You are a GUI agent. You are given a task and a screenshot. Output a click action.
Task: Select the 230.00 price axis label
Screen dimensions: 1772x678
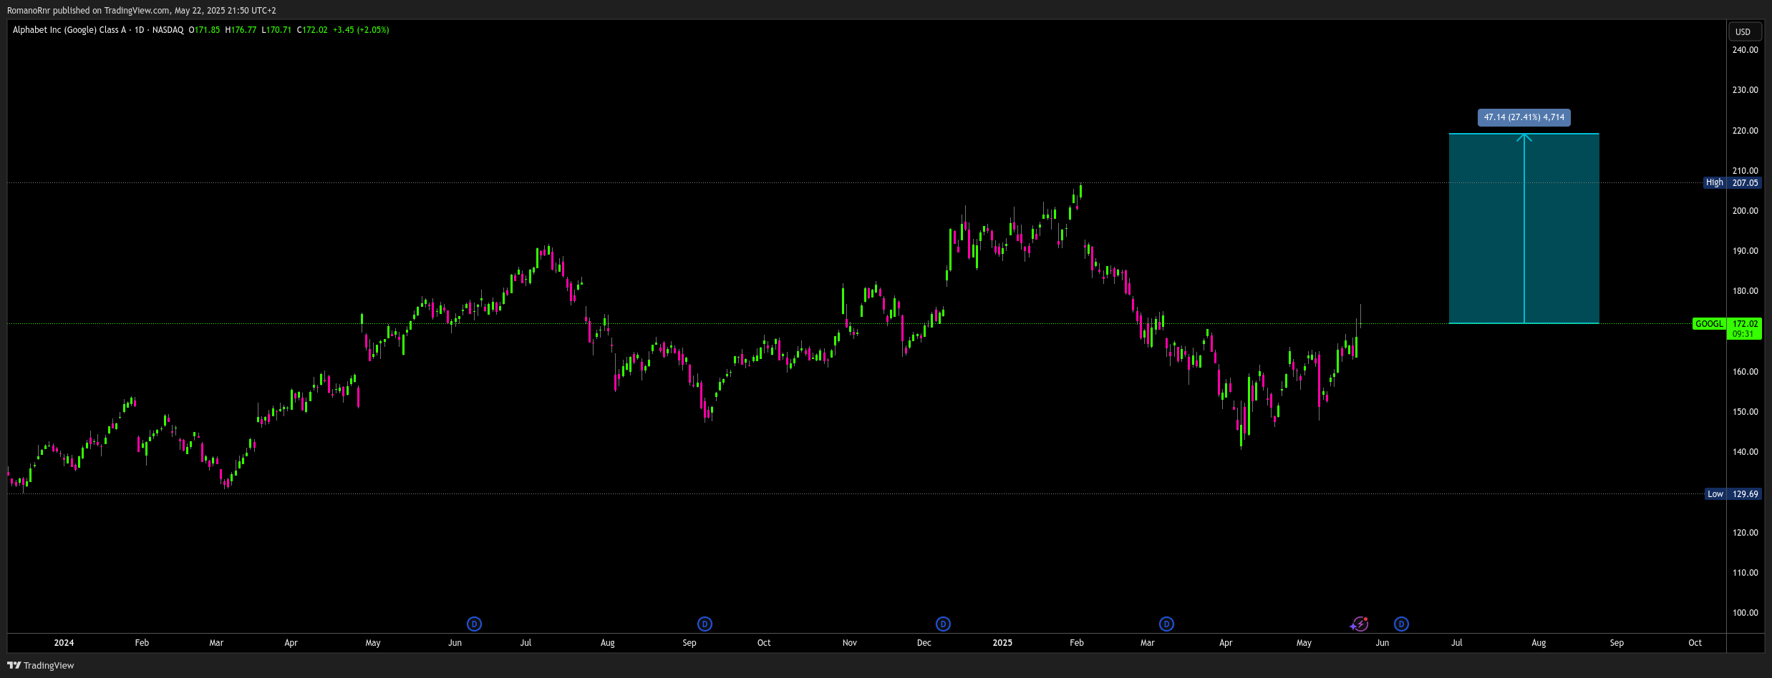click(x=1746, y=90)
